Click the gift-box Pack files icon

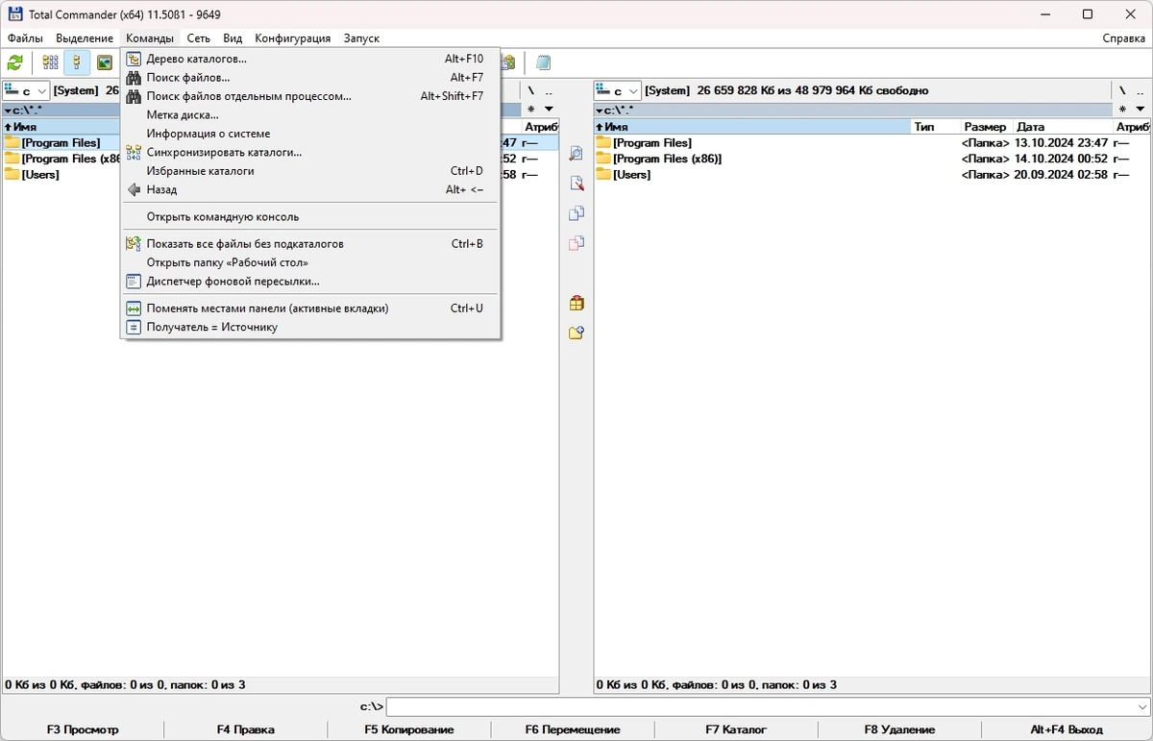(576, 303)
